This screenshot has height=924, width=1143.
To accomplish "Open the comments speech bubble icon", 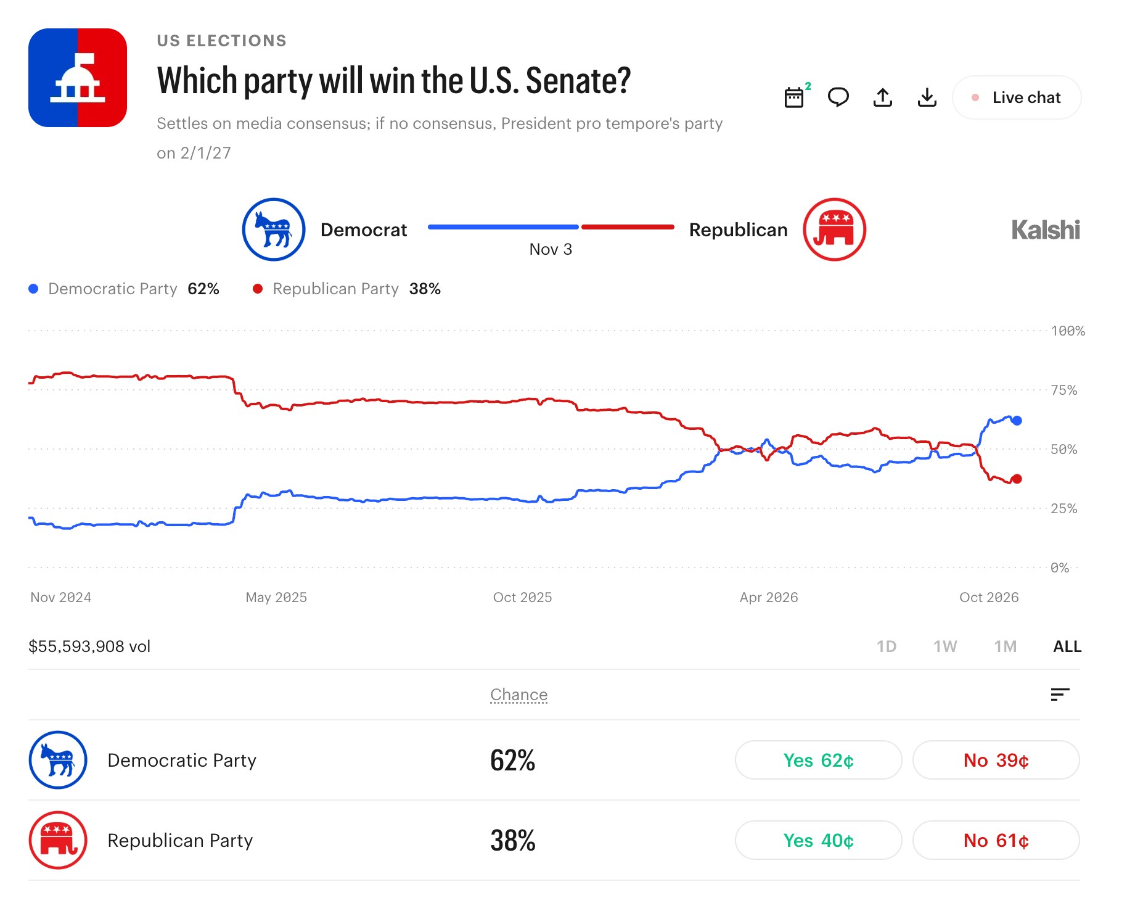I will [x=838, y=97].
